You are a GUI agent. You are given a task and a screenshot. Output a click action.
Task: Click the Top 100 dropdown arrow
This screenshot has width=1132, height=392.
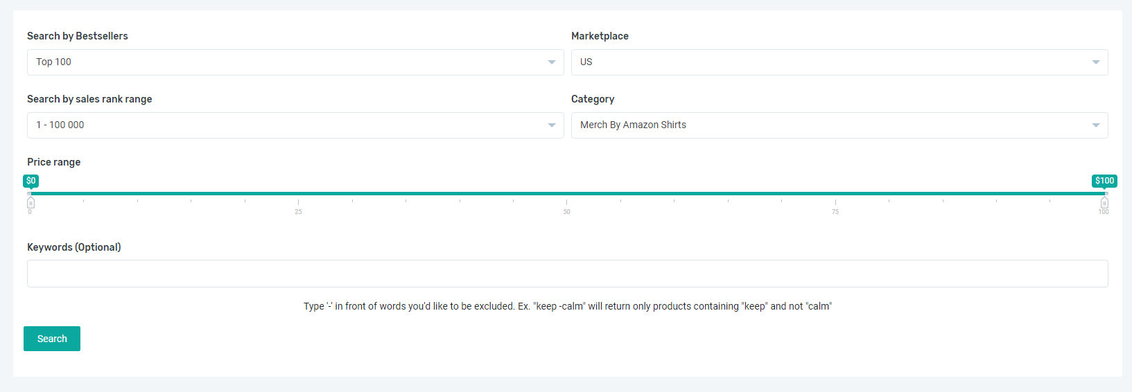coord(552,62)
